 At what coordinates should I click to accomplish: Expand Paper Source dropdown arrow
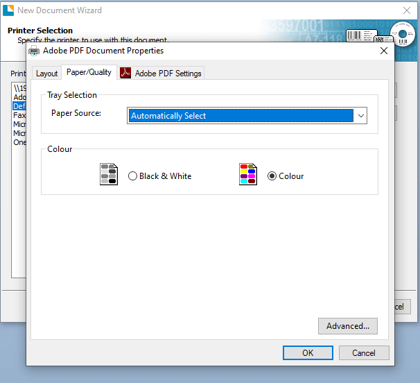[x=361, y=116]
